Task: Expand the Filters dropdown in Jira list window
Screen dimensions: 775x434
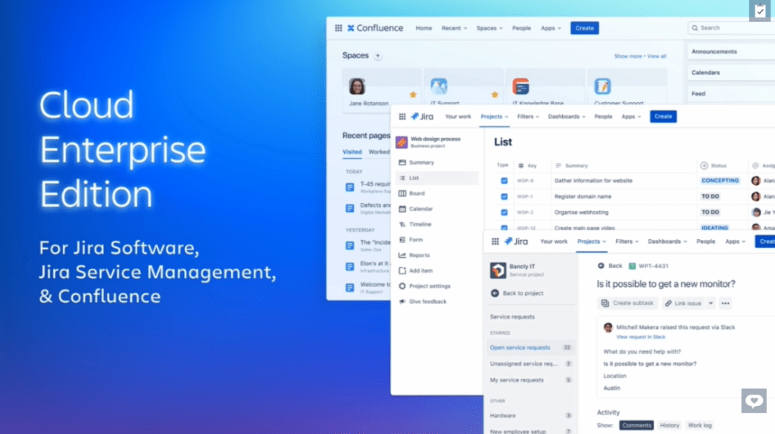Action: (528, 117)
